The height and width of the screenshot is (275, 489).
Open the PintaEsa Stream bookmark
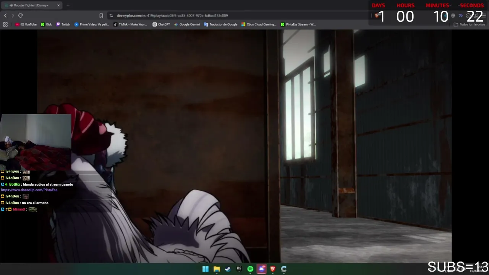(298, 24)
